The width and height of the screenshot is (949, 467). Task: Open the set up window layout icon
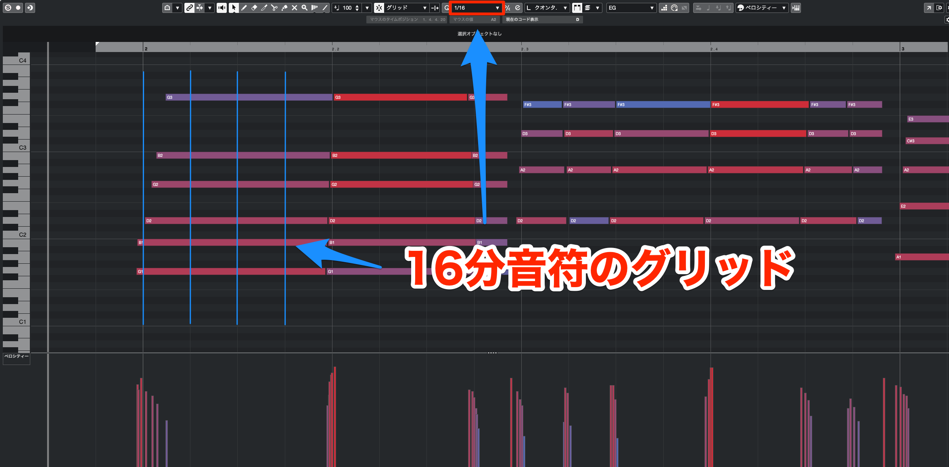pos(939,8)
